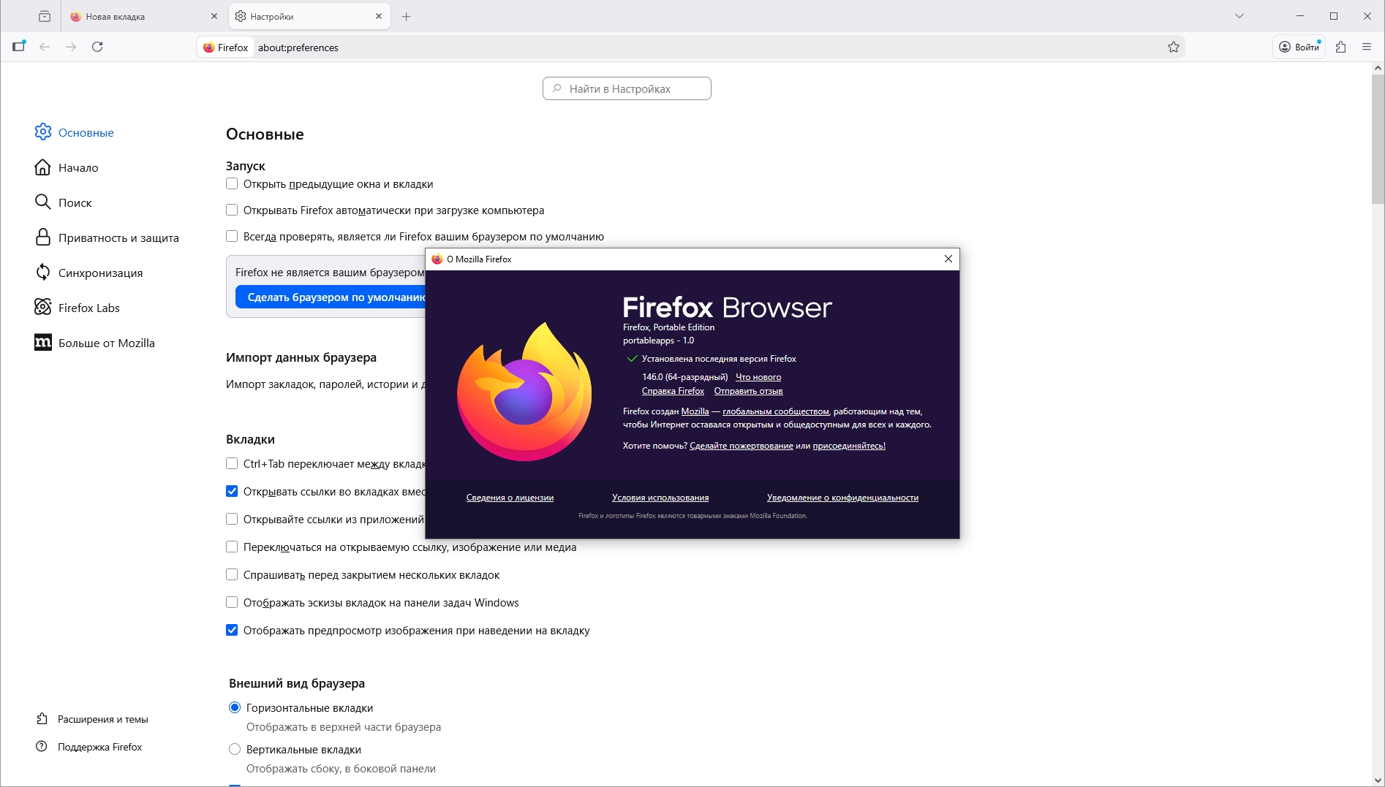The width and height of the screenshot is (1385, 787).
Task: Open the Extensions puzzle icon
Action: 1340,47
